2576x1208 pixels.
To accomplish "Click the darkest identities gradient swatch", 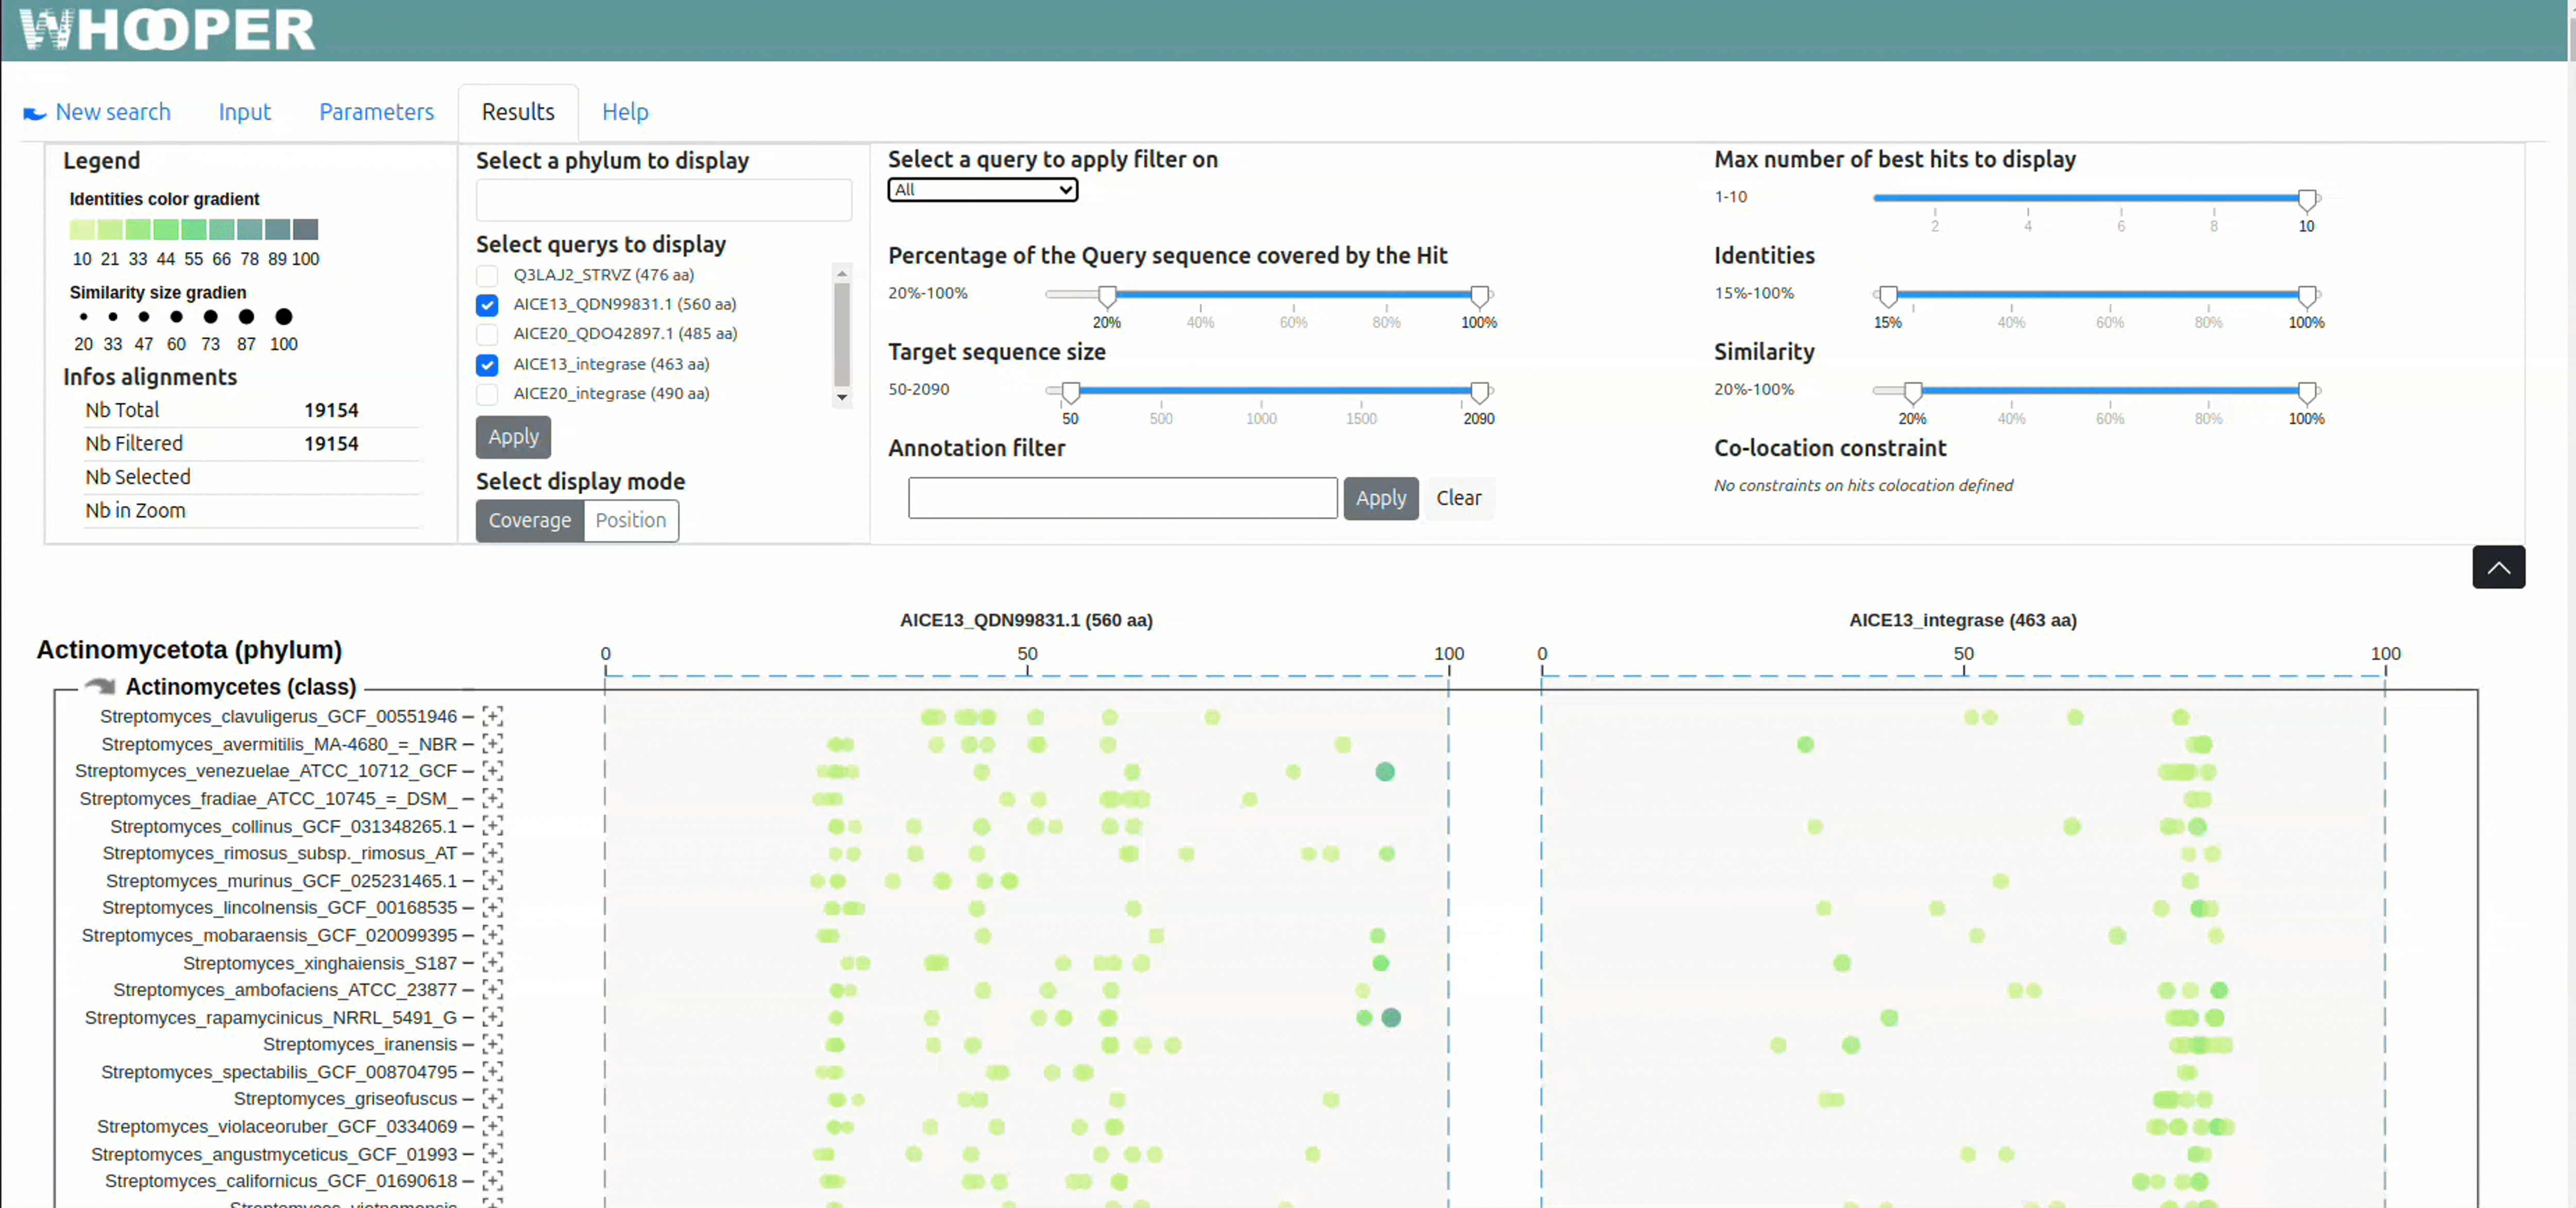I will [305, 230].
